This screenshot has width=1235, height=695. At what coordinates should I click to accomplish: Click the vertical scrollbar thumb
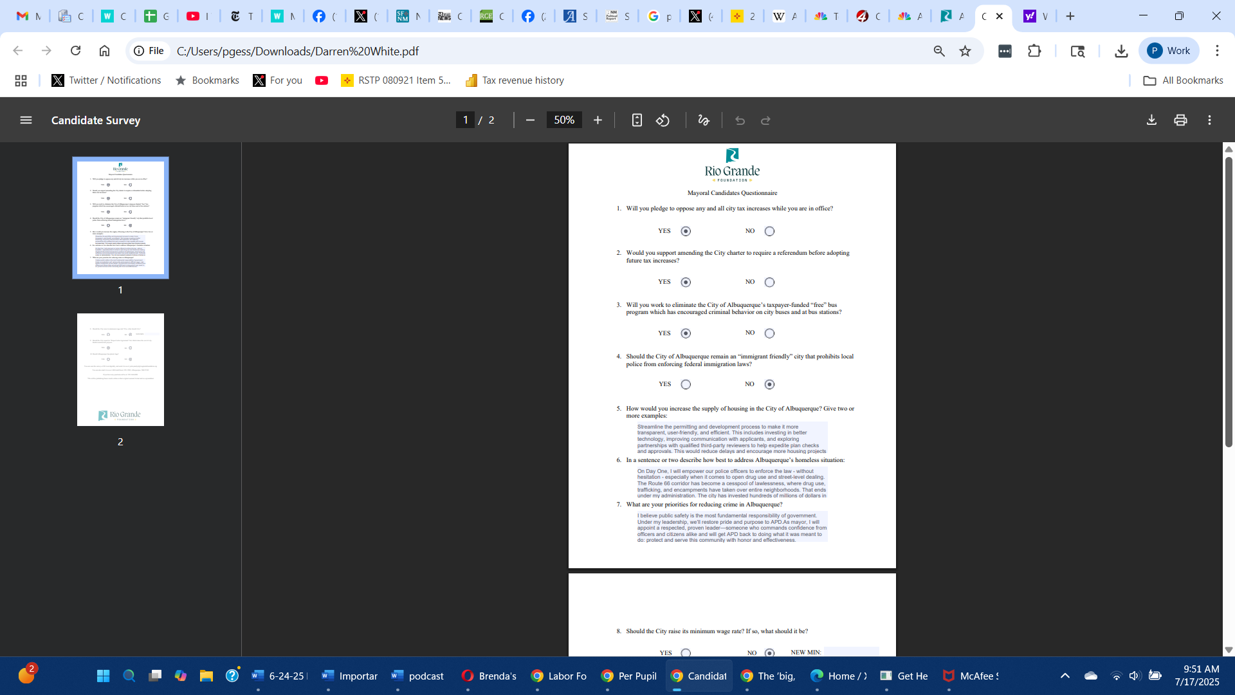pos(1229,302)
